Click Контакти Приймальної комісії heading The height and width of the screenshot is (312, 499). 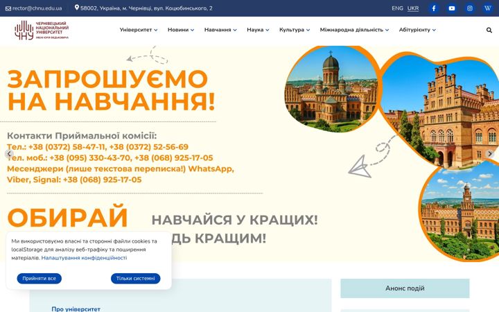click(x=82, y=136)
